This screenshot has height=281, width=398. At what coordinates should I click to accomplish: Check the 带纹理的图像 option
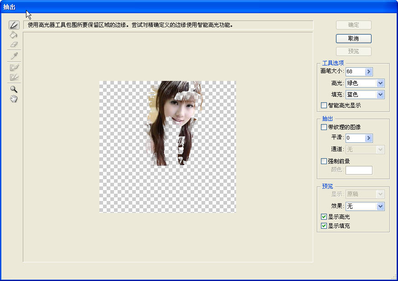[324, 127]
